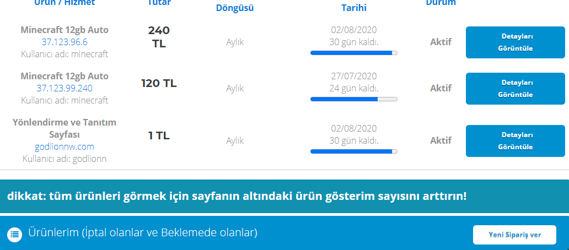View details for the 37.123.96.6 server

tap(516, 42)
